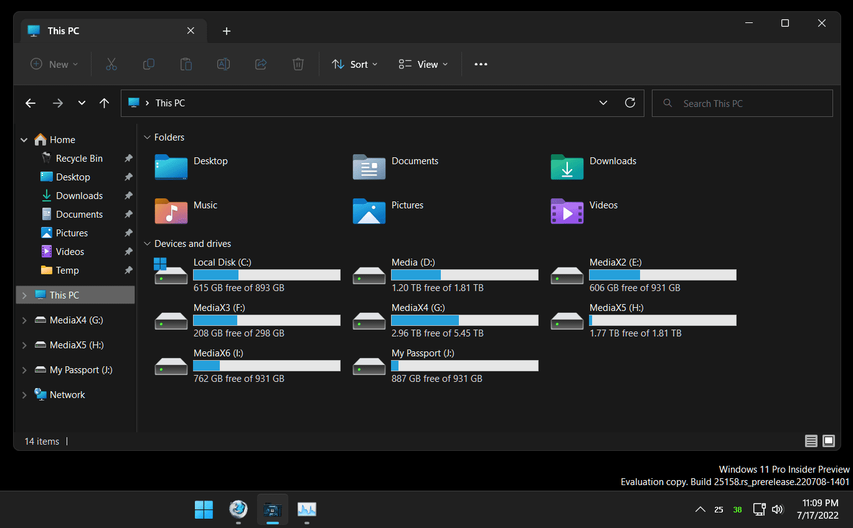The width and height of the screenshot is (853, 528).
Task: Open the Windows Start menu
Action: click(x=204, y=509)
